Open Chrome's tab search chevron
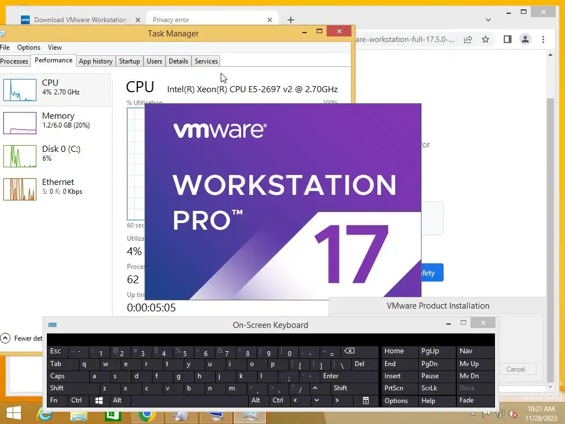Screen dimensions: 565x424 point(488,20)
